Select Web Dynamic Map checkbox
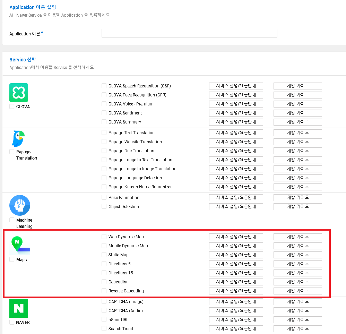Viewport: 346px width, 334px height. click(x=104, y=237)
